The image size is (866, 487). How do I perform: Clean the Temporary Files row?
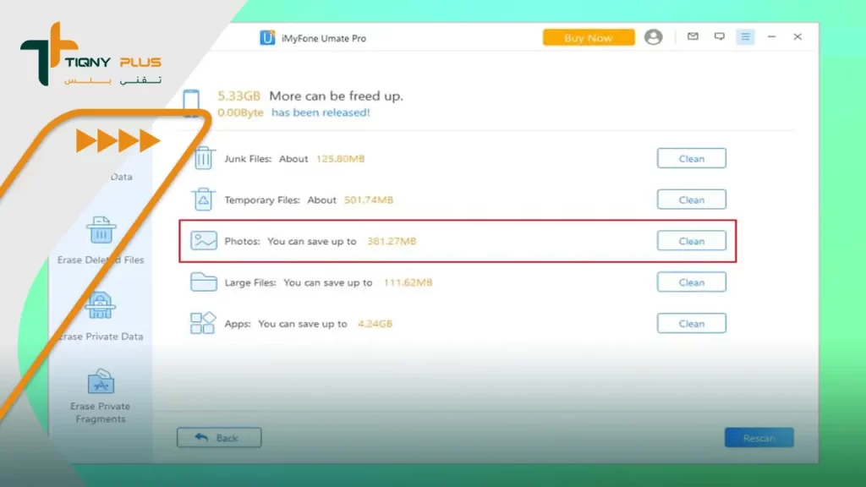(x=692, y=200)
